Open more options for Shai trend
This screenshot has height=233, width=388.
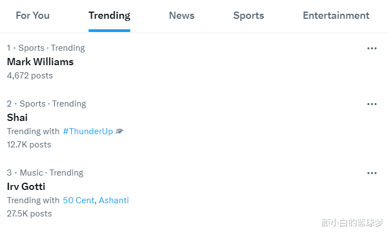click(371, 104)
